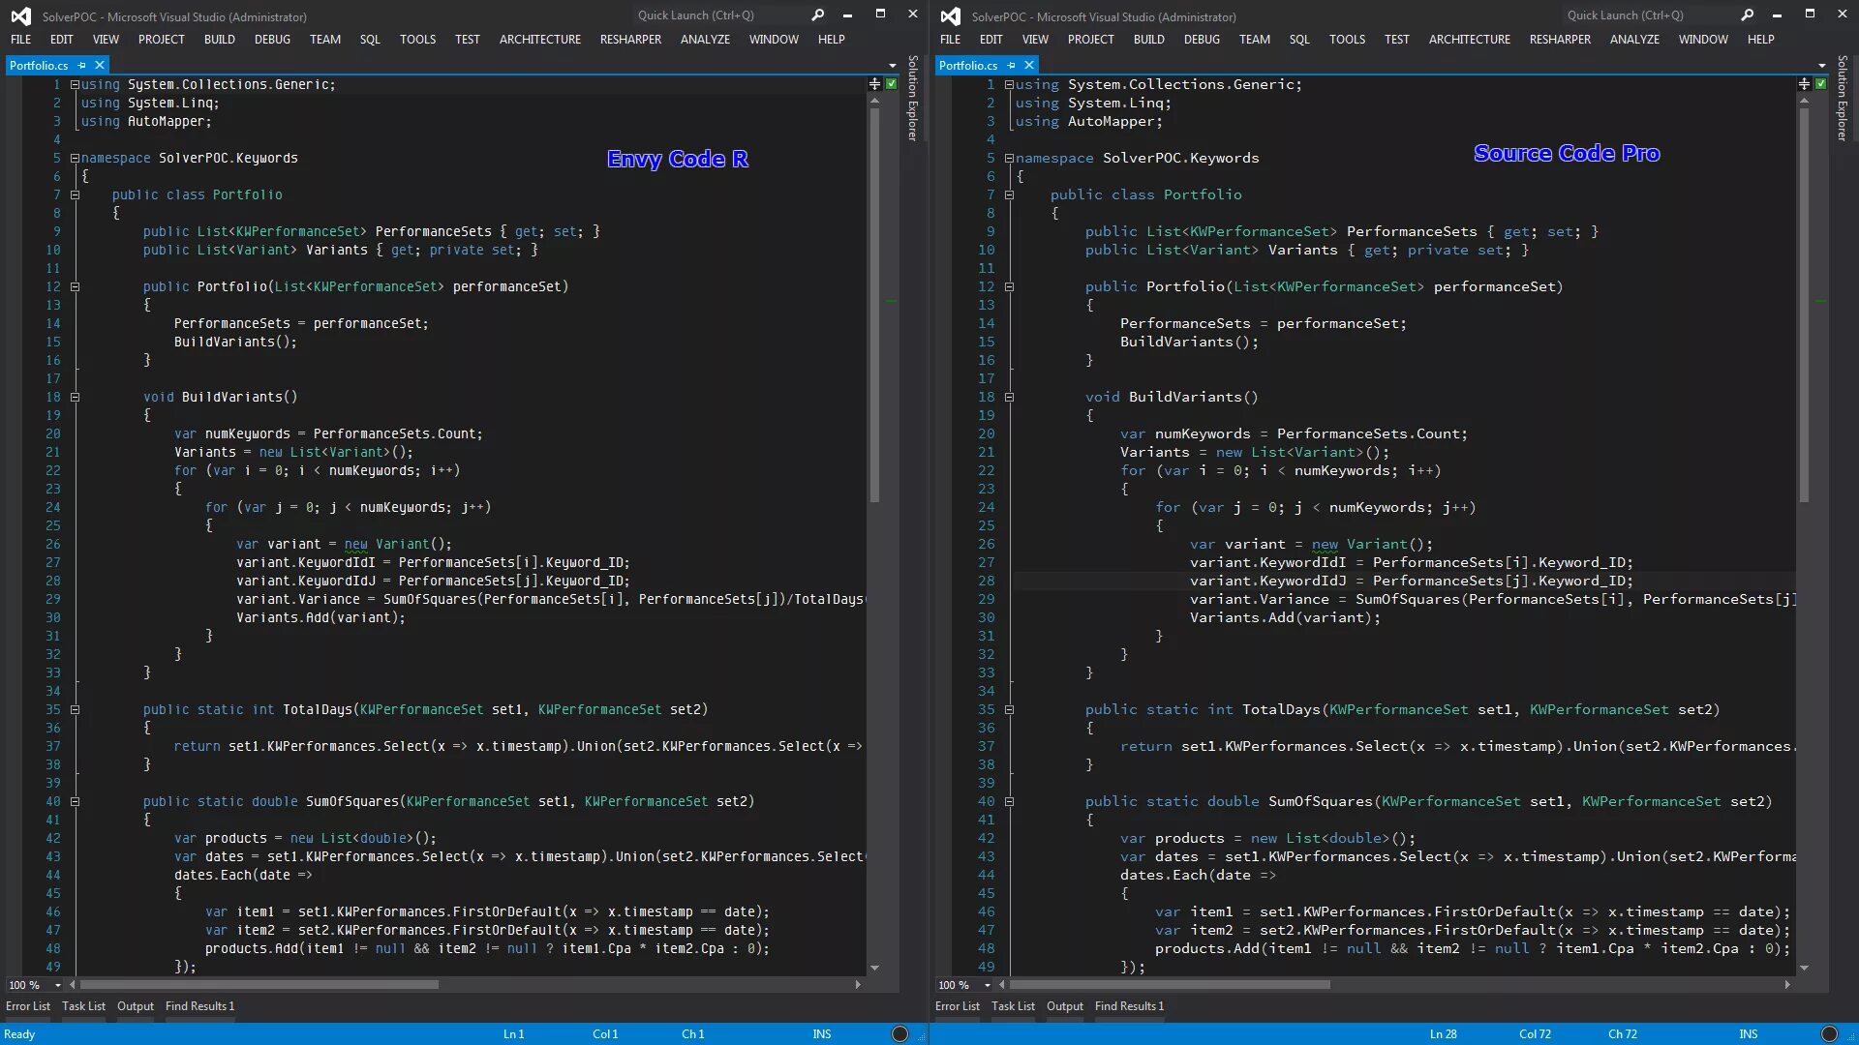Close the Portfolio.cs tab in right editor
Viewport: 1859px width, 1045px height.
click(1029, 65)
